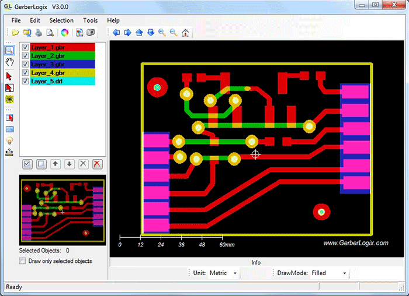The image size is (409, 296).
Task: Click the Info panel header bar
Action: (257, 262)
